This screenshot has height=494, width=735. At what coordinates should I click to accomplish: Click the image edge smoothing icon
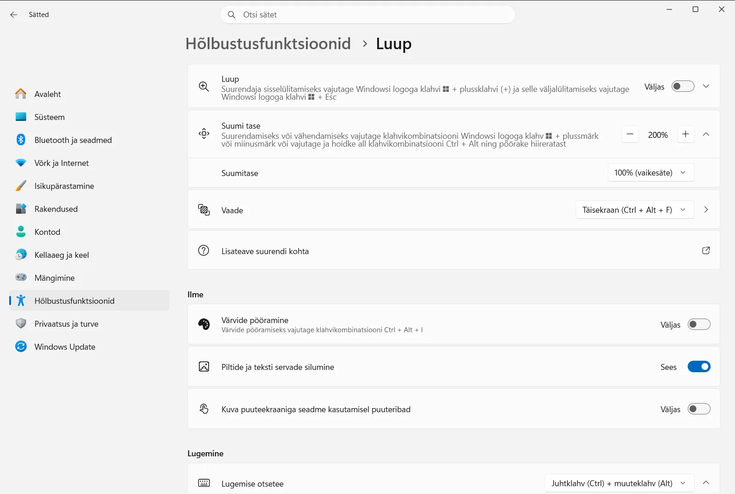[204, 366]
